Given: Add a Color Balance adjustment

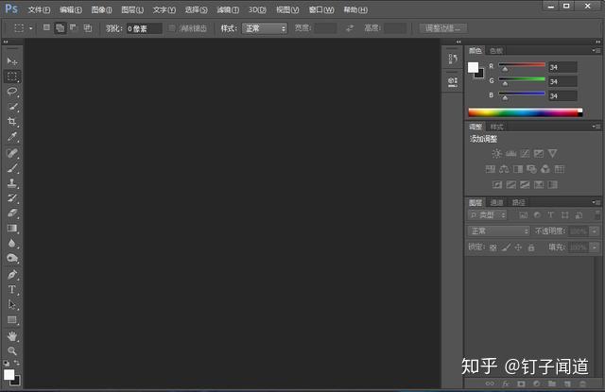Looking at the screenshot, I should [x=504, y=169].
